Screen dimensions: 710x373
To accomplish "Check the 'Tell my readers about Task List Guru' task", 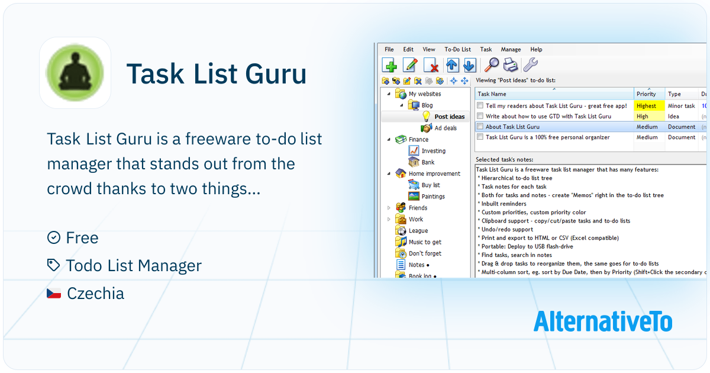I will [480, 106].
